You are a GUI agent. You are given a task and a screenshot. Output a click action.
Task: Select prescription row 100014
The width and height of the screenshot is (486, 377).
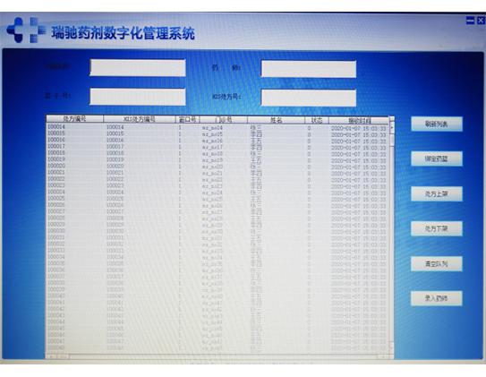tap(217, 127)
